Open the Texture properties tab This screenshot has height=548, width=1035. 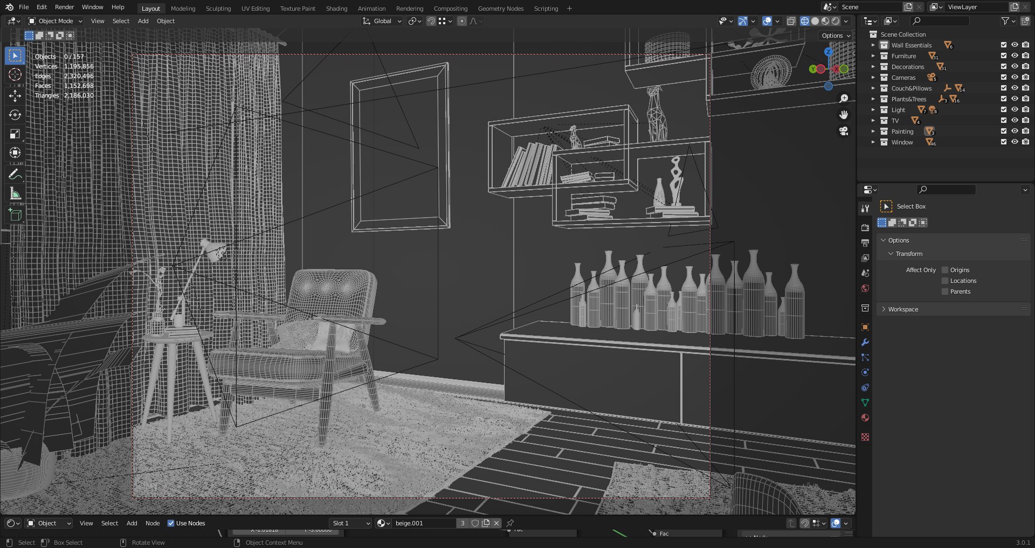coord(865,437)
